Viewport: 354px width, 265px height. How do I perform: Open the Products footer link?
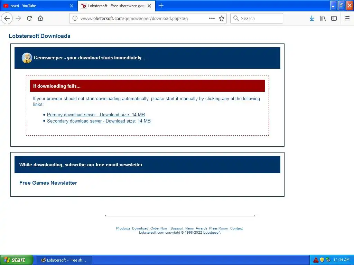(123, 228)
